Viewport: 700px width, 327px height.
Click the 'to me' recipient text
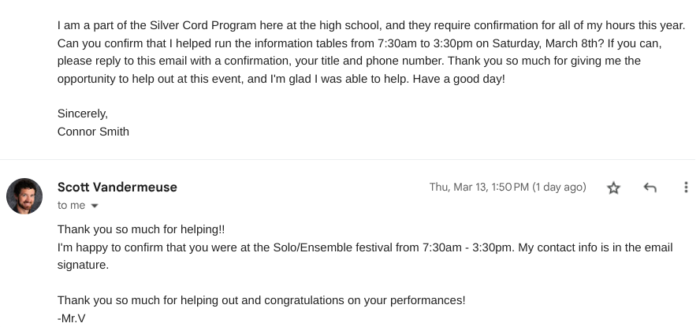pos(71,205)
